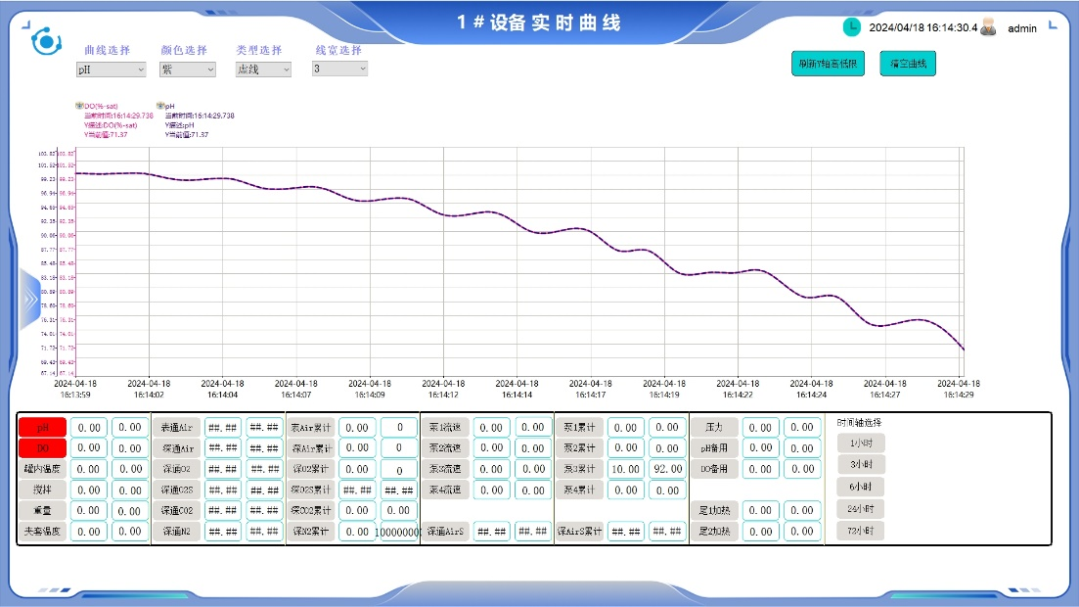Toggle the 搅拌 curve button
This screenshot has height=607, width=1079.
(x=42, y=490)
